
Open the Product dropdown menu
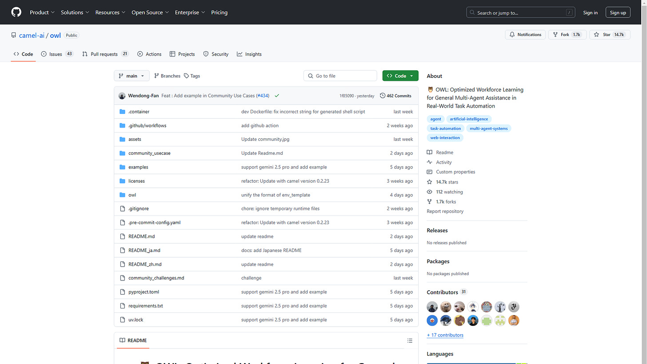(x=42, y=12)
